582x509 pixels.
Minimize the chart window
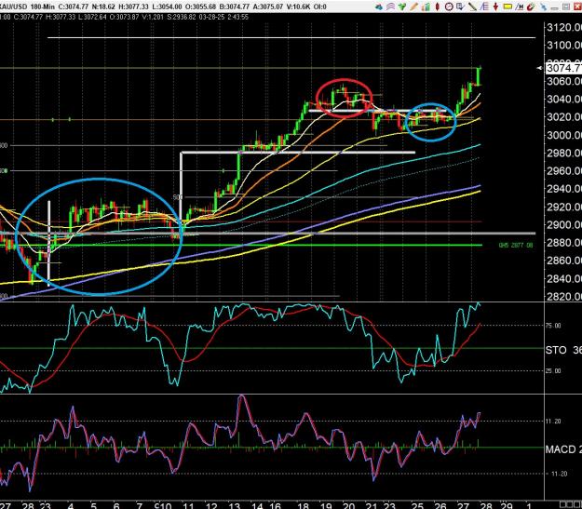[x=555, y=7]
